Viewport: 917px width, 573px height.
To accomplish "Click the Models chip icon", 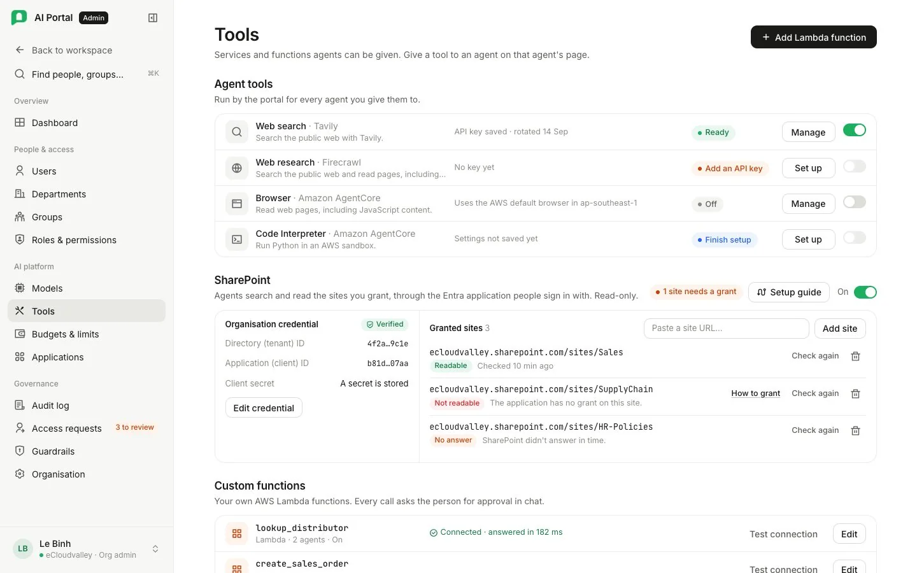I will tap(20, 288).
